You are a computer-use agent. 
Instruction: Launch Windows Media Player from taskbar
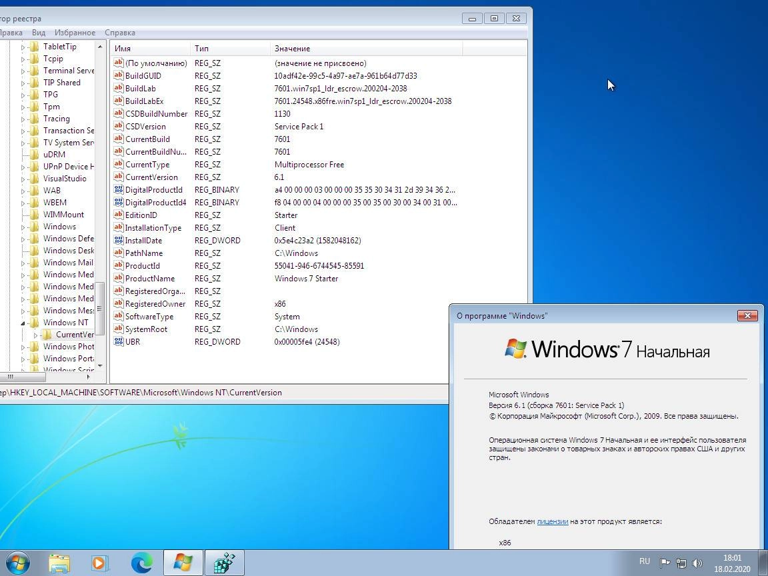click(99, 563)
